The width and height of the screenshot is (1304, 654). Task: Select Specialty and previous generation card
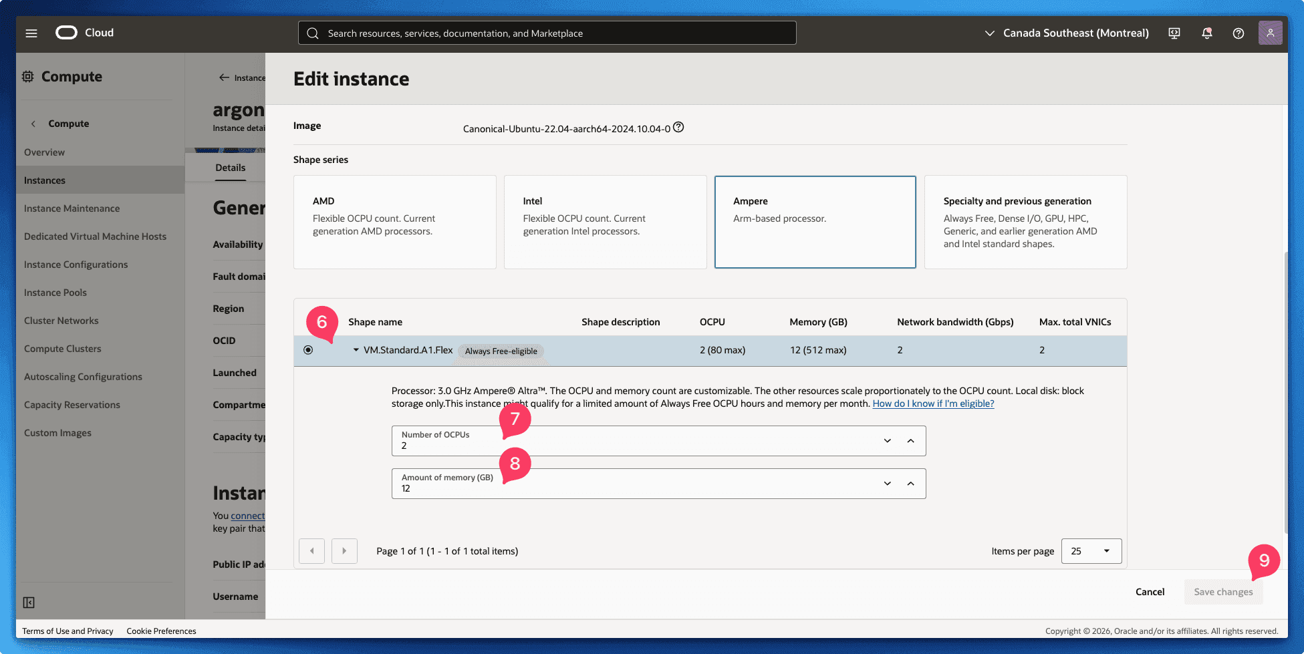[x=1026, y=222]
